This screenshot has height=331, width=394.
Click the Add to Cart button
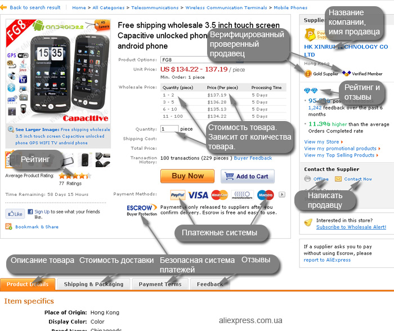pos(248,176)
